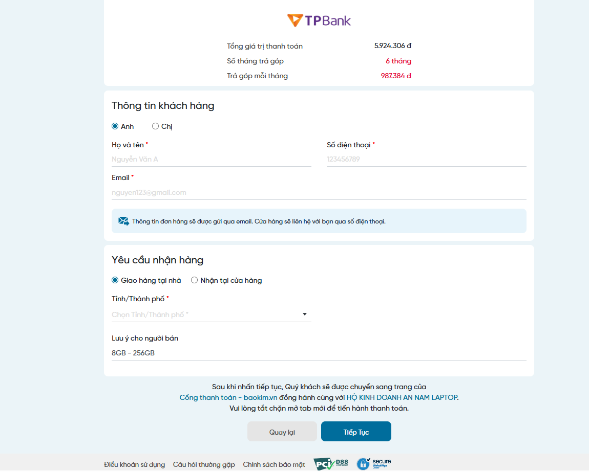The image size is (589, 472).
Task: Focus the Số điện thoại field
Action: [426, 159]
